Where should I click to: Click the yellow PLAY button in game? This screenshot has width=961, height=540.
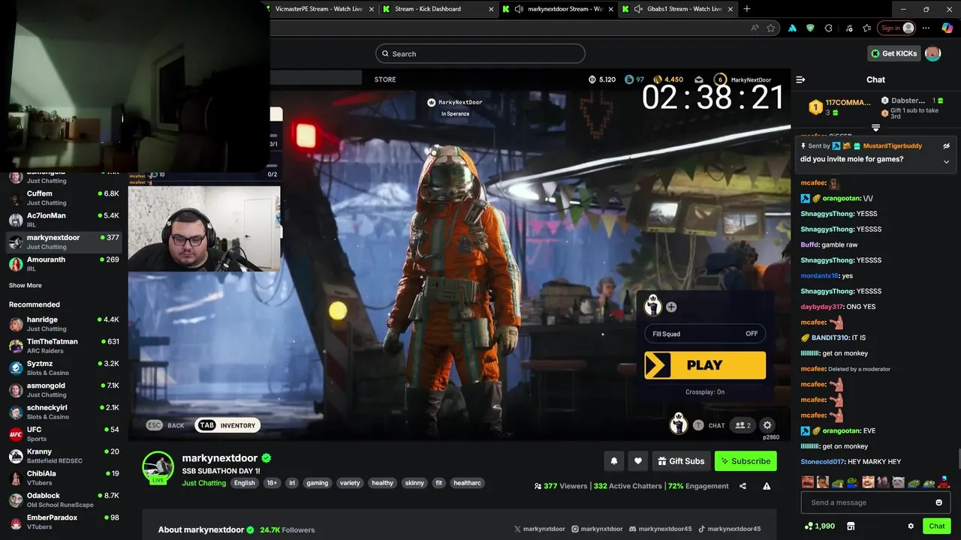point(705,365)
